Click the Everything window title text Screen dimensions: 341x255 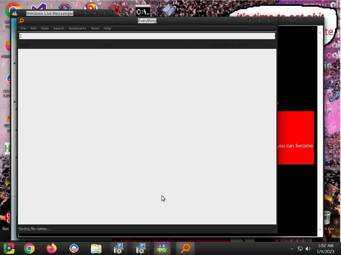[147, 21]
